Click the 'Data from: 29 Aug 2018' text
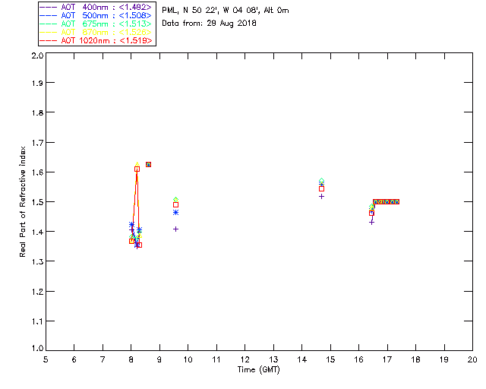The image size is (486, 389). click(209, 24)
